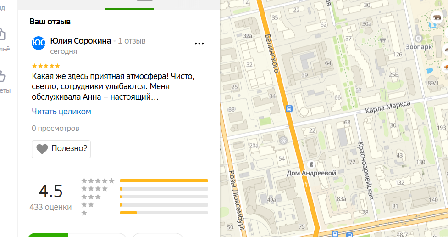The width and height of the screenshot is (448, 237).
Task: Click the Зоопарк location pin icon
Action: pyautogui.click(x=418, y=39)
